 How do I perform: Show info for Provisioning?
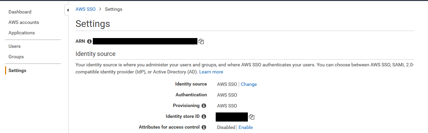click(204, 106)
